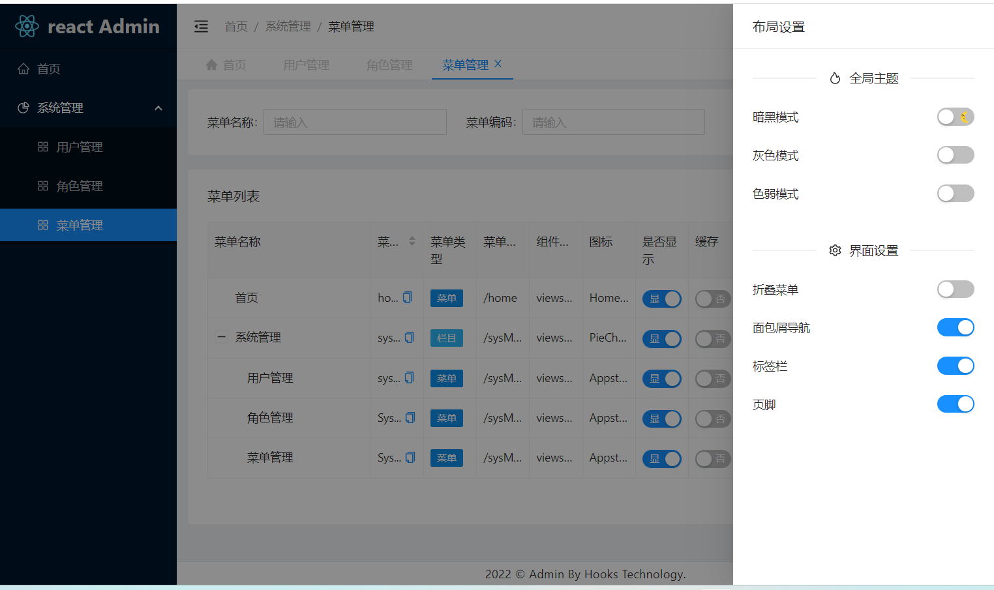Toggle the sidebar collapse hamburger icon
This screenshot has height=590, width=994.
tap(201, 26)
